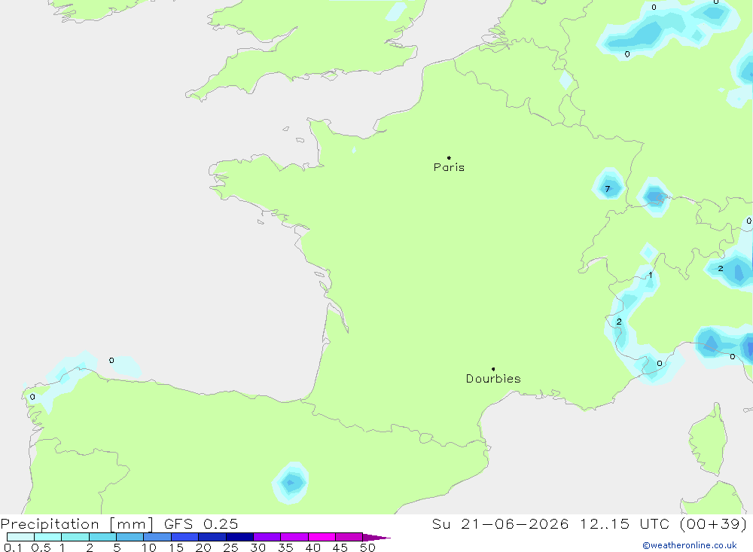
Task: Click the '7' precipitation value east of Paris
Action: point(608,189)
